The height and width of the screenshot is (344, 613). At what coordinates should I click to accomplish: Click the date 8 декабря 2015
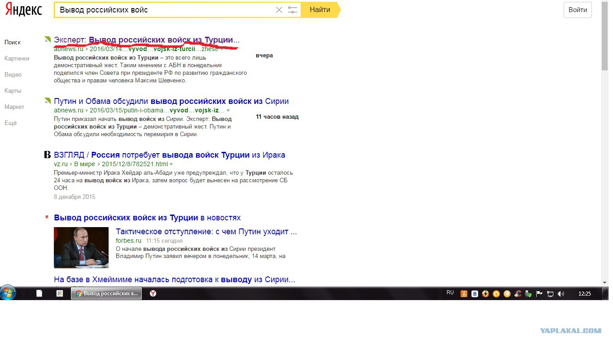point(74,197)
